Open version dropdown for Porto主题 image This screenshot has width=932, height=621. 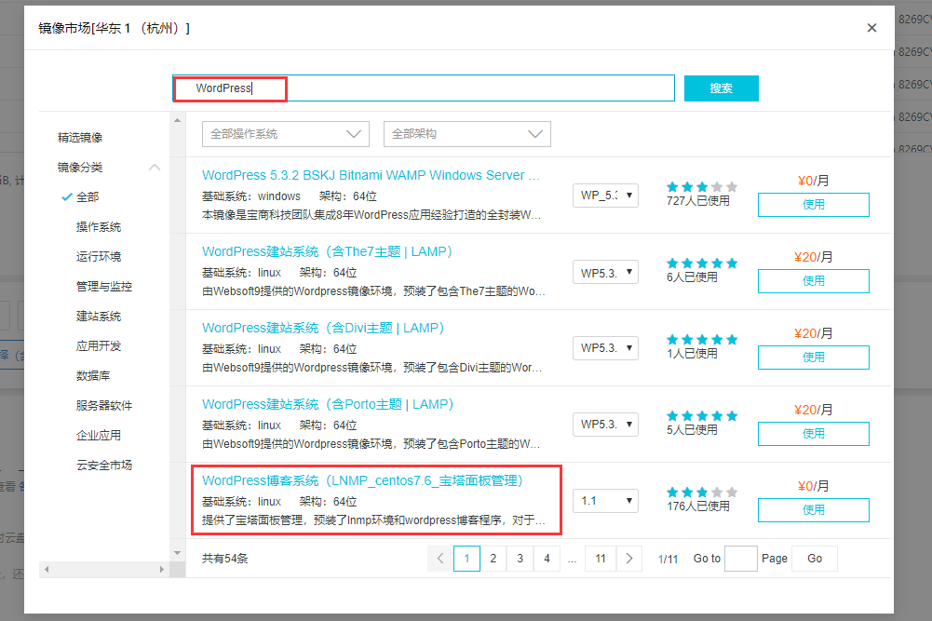pyautogui.click(x=605, y=425)
